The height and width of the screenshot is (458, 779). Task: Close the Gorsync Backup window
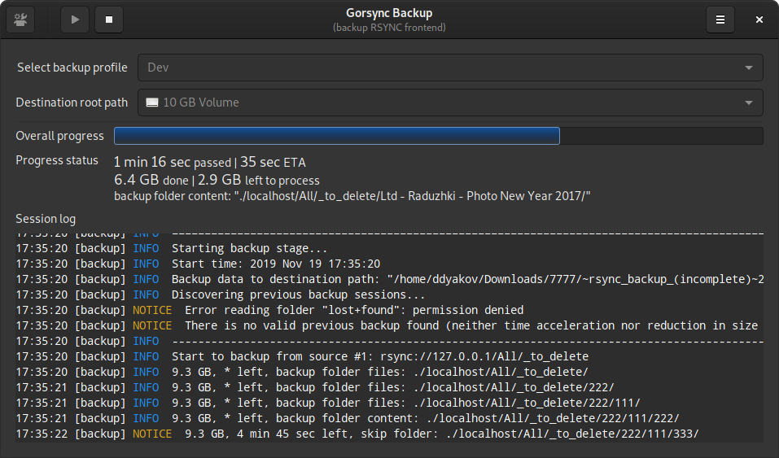pos(759,20)
